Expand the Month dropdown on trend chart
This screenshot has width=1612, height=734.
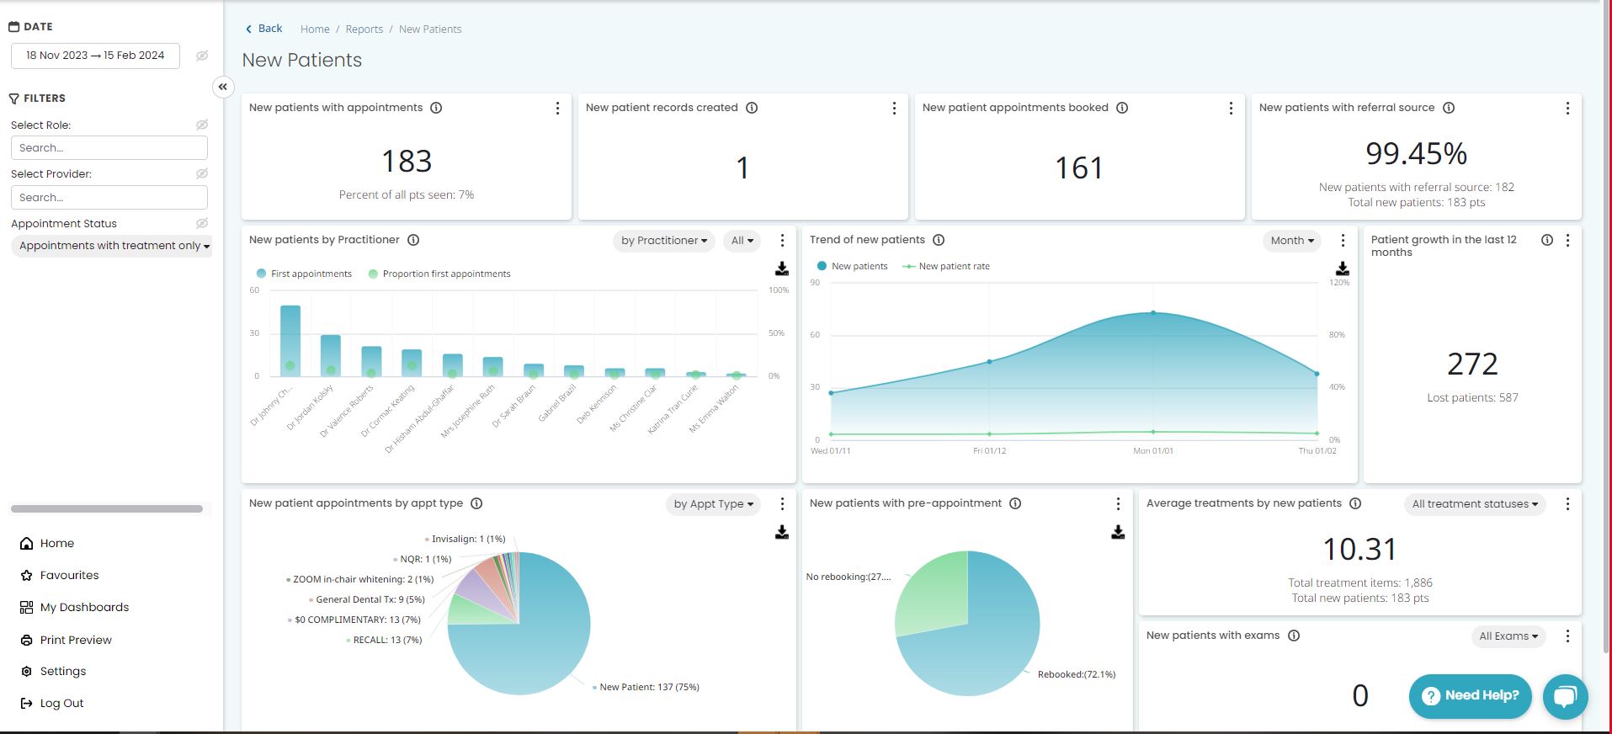pyautogui.click(x=1291, y=241)
